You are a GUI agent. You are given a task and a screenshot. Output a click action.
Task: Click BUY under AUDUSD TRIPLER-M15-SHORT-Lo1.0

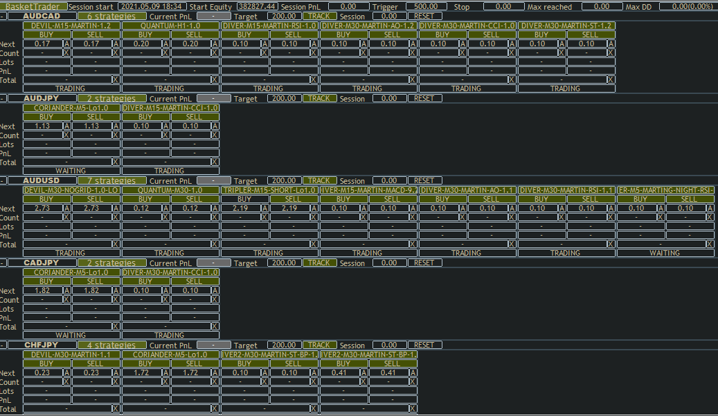[x=244, y=199]
